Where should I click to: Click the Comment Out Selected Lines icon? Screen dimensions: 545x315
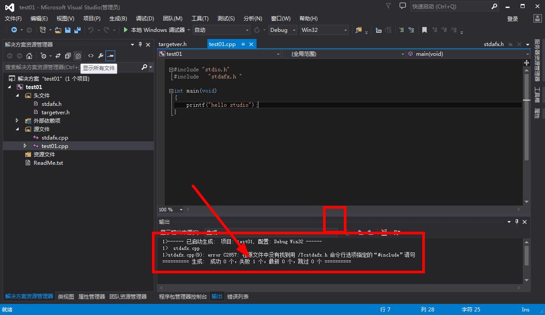point(401,30)
